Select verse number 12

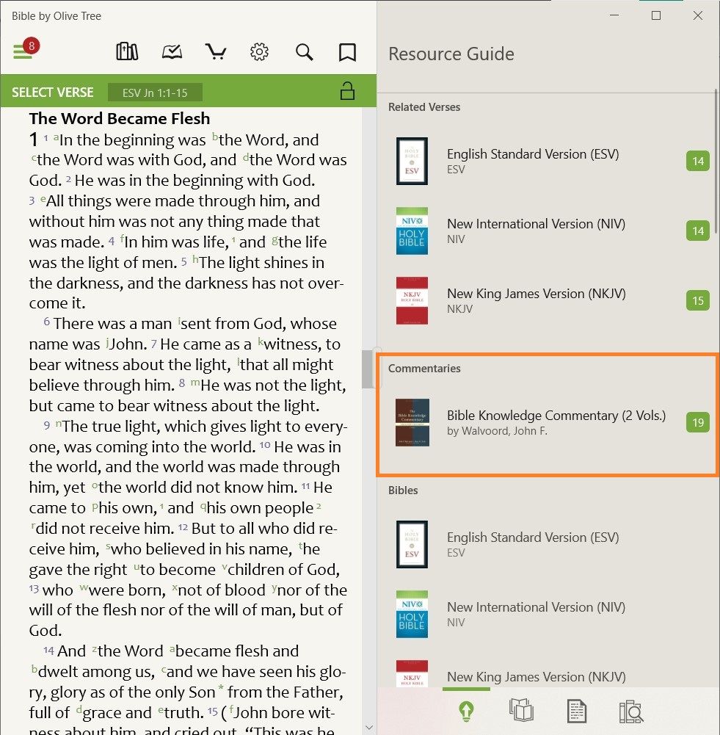click(183, 527)
